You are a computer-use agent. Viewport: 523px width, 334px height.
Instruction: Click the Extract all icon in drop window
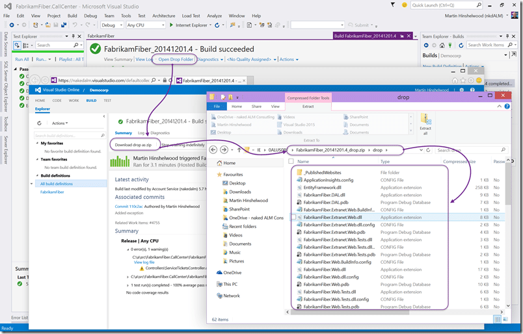tap(425, 123)
